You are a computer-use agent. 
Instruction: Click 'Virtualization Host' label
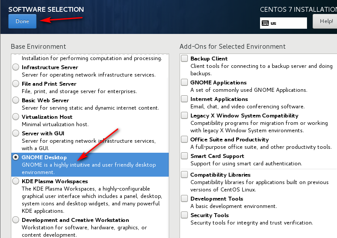[47, 117]
